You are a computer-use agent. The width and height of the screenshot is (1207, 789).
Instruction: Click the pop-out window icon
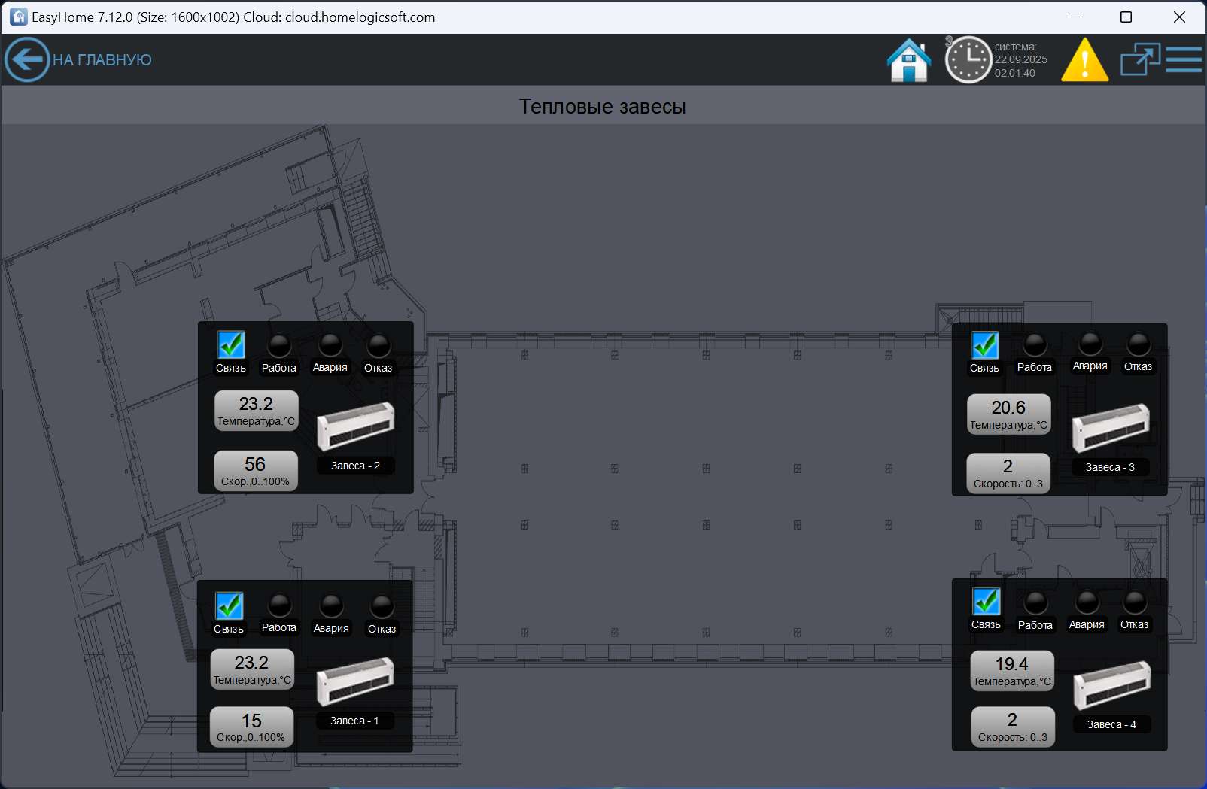(1140, 59)
